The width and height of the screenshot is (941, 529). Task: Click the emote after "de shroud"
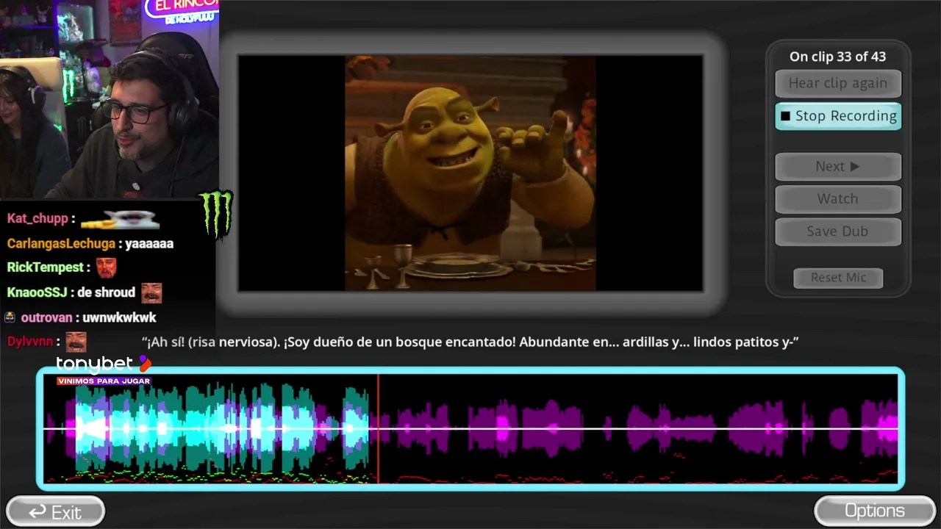(x=151, y=292)
